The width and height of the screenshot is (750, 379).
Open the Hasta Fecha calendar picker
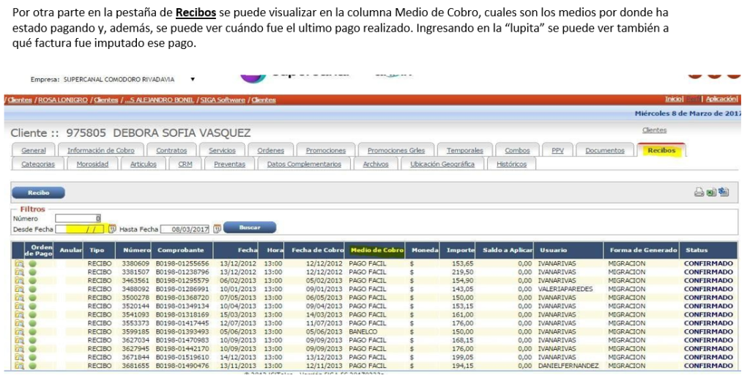(x=217, y=229)
